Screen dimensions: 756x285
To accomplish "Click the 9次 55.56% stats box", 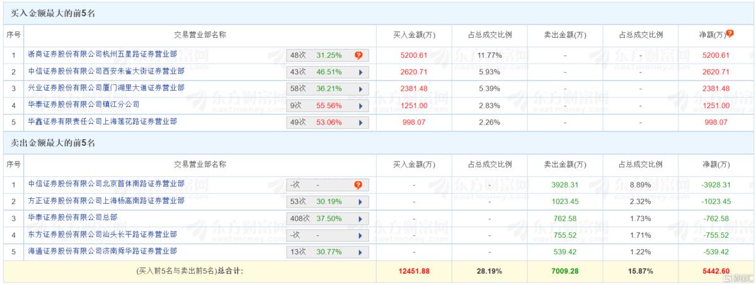I will [x=328, y=105].
